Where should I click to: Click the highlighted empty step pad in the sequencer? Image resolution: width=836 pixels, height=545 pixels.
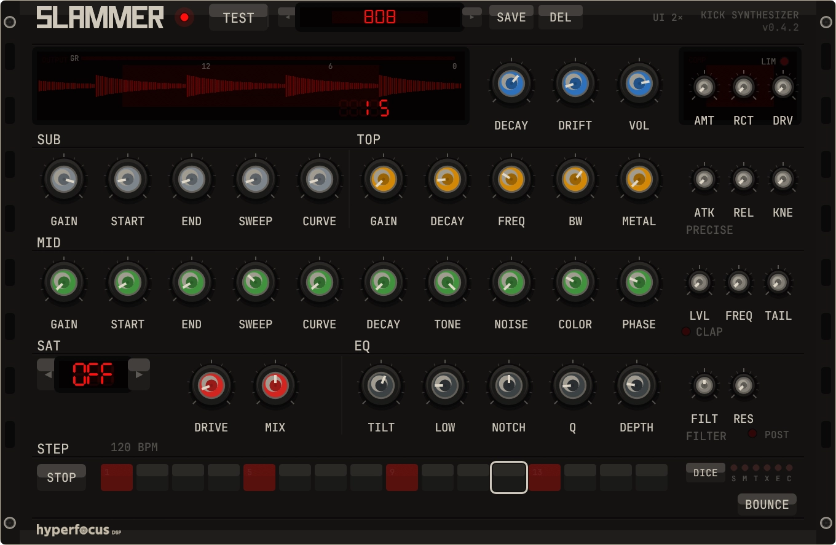508,477
